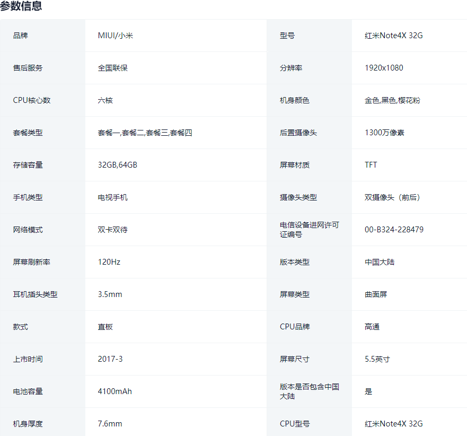Click the value 1920x1080
This screenshot has height=436, width=467.
point(384,68)
